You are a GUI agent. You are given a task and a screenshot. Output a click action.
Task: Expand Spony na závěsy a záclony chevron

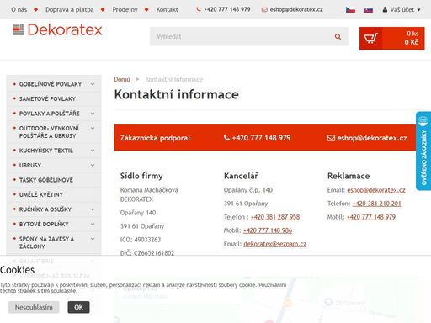click(x=93, y=239)
